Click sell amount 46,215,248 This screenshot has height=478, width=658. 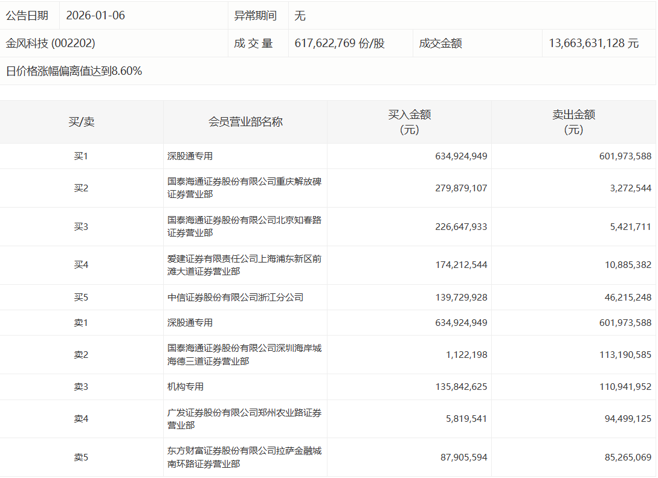pos(628,298)
